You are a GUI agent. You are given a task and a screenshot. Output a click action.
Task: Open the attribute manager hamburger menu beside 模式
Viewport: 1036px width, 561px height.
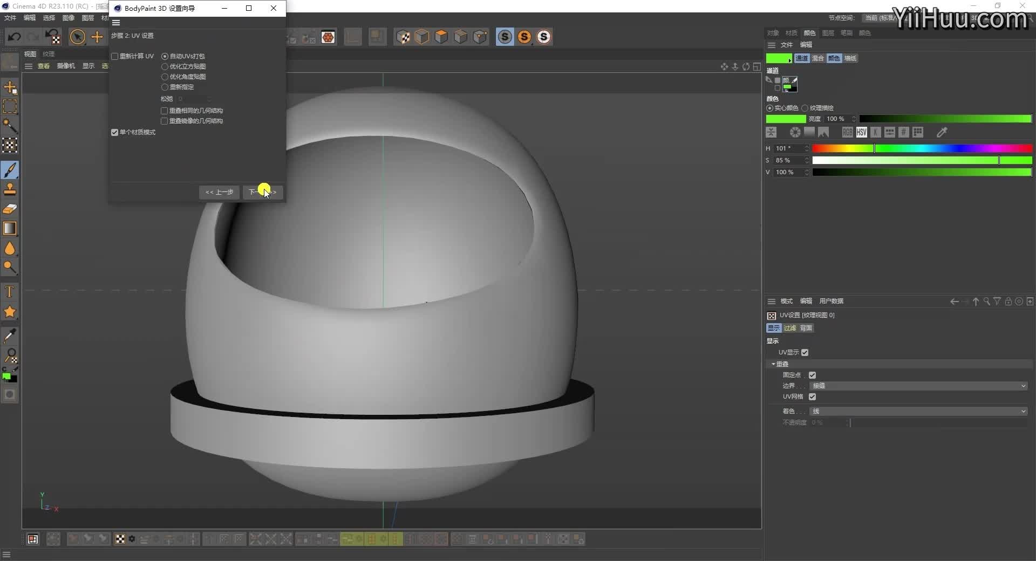772,301
